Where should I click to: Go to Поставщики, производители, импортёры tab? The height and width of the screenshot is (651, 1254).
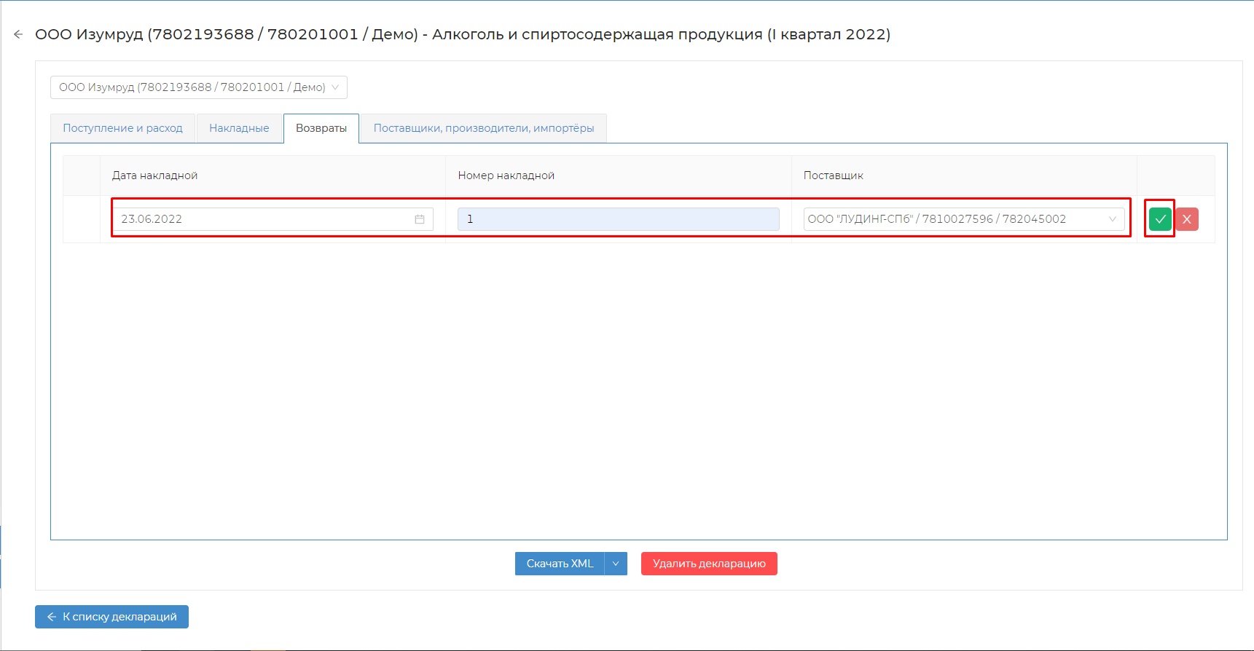pyautogui.click(x=484, y=128)
